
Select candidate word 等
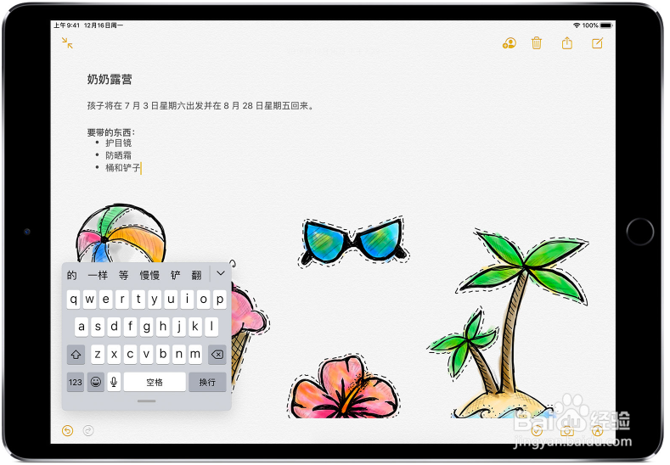point(123,276)
